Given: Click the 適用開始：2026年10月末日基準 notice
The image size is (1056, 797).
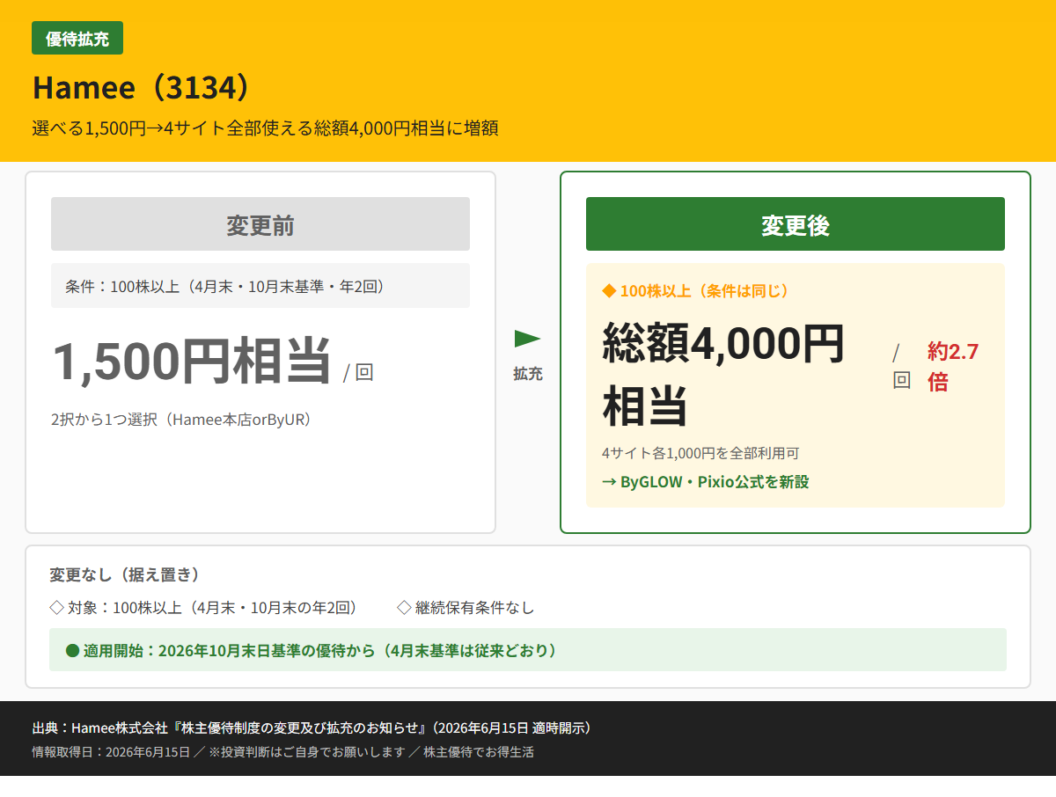Looking at the screenshot, I should (x=528, y=650).
